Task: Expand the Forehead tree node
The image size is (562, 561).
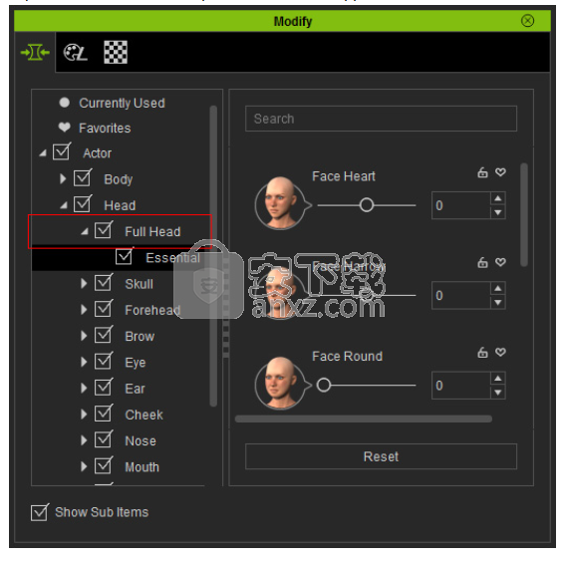Action: [84, 310]
